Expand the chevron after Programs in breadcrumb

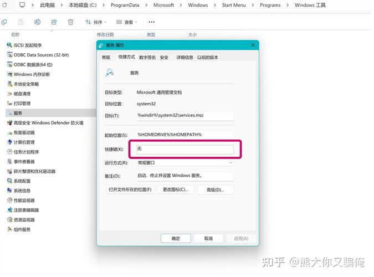point(288,5)
